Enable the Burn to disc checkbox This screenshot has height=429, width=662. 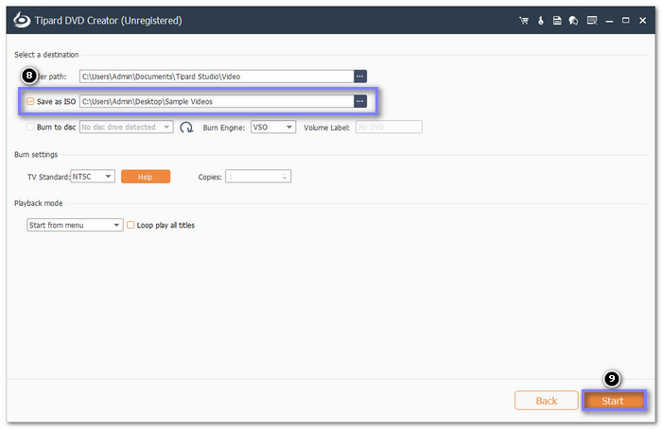point(31,127)
